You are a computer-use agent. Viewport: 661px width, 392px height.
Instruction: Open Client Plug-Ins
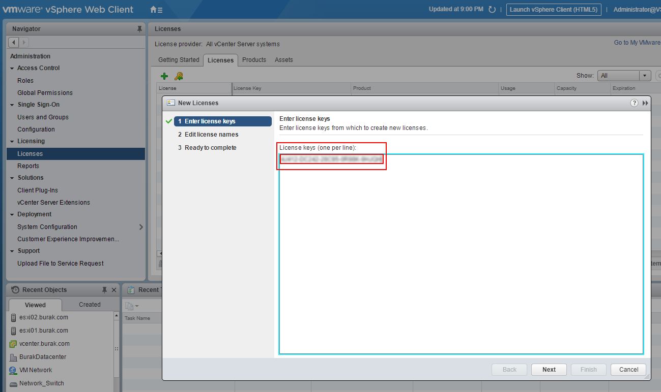pyautogui.click(x=38, y=190)
